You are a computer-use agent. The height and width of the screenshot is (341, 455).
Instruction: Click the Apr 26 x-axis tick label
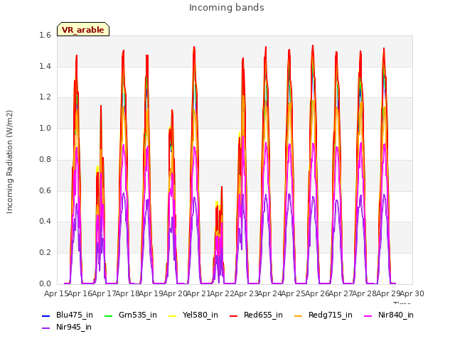click(317, 293)
